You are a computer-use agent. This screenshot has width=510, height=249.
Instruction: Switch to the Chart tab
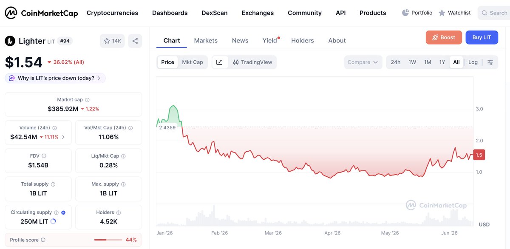[x=172, y=41]
